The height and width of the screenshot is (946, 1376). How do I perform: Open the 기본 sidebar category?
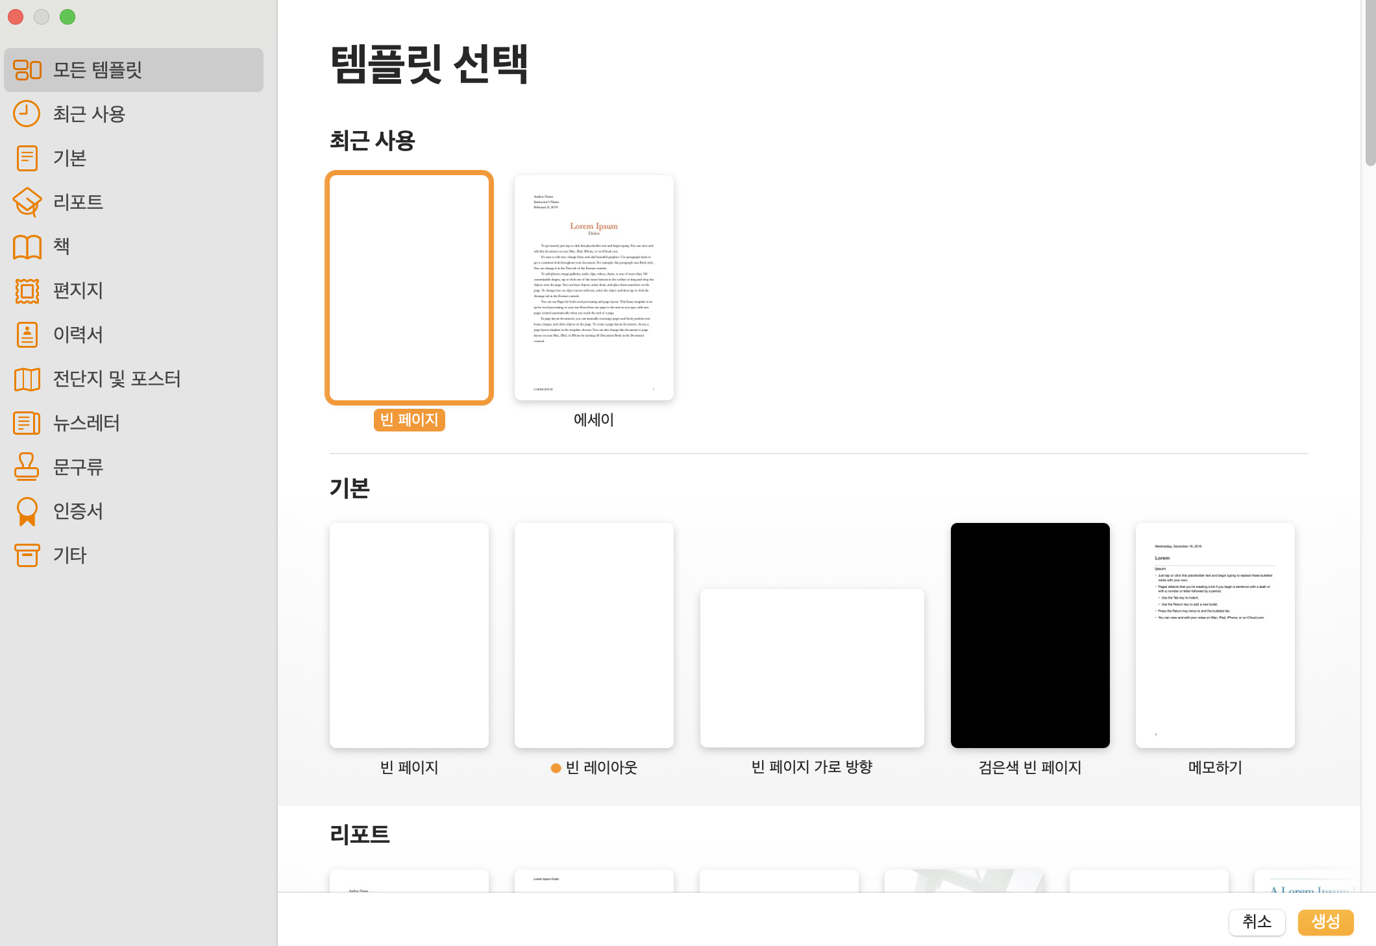(134, 158)
